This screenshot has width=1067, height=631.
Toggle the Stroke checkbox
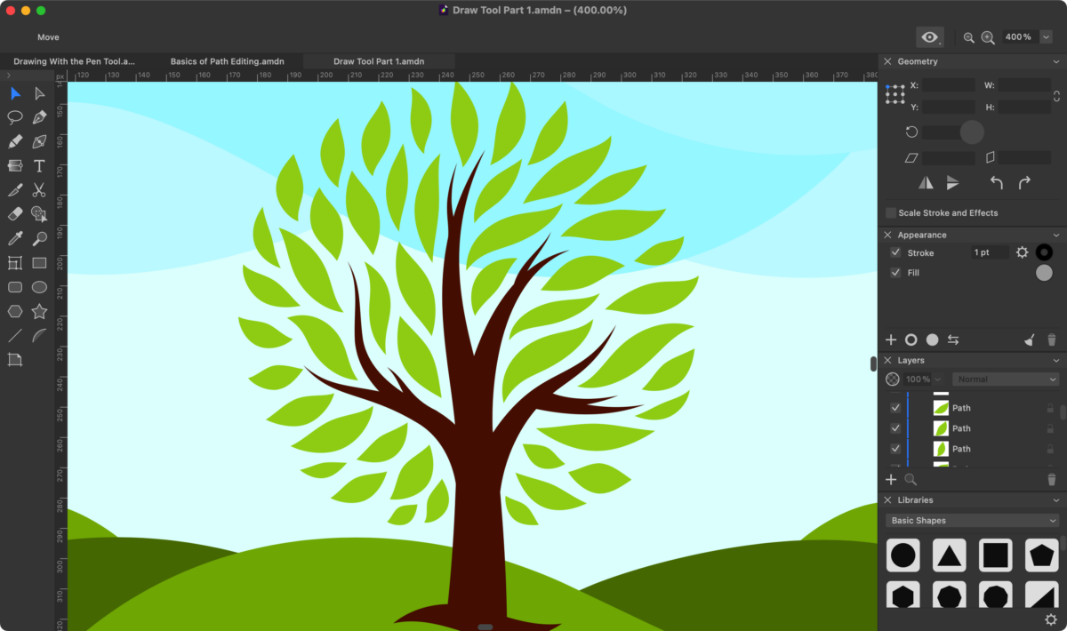click(895, 252)
